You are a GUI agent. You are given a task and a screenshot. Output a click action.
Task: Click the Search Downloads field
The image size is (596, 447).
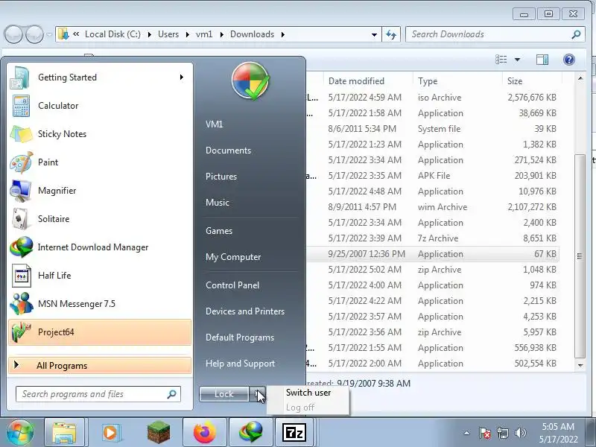coord(495,34)
